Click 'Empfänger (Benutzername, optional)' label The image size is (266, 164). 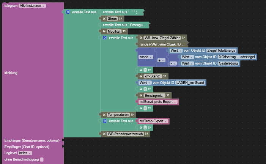tap(32, 140)
